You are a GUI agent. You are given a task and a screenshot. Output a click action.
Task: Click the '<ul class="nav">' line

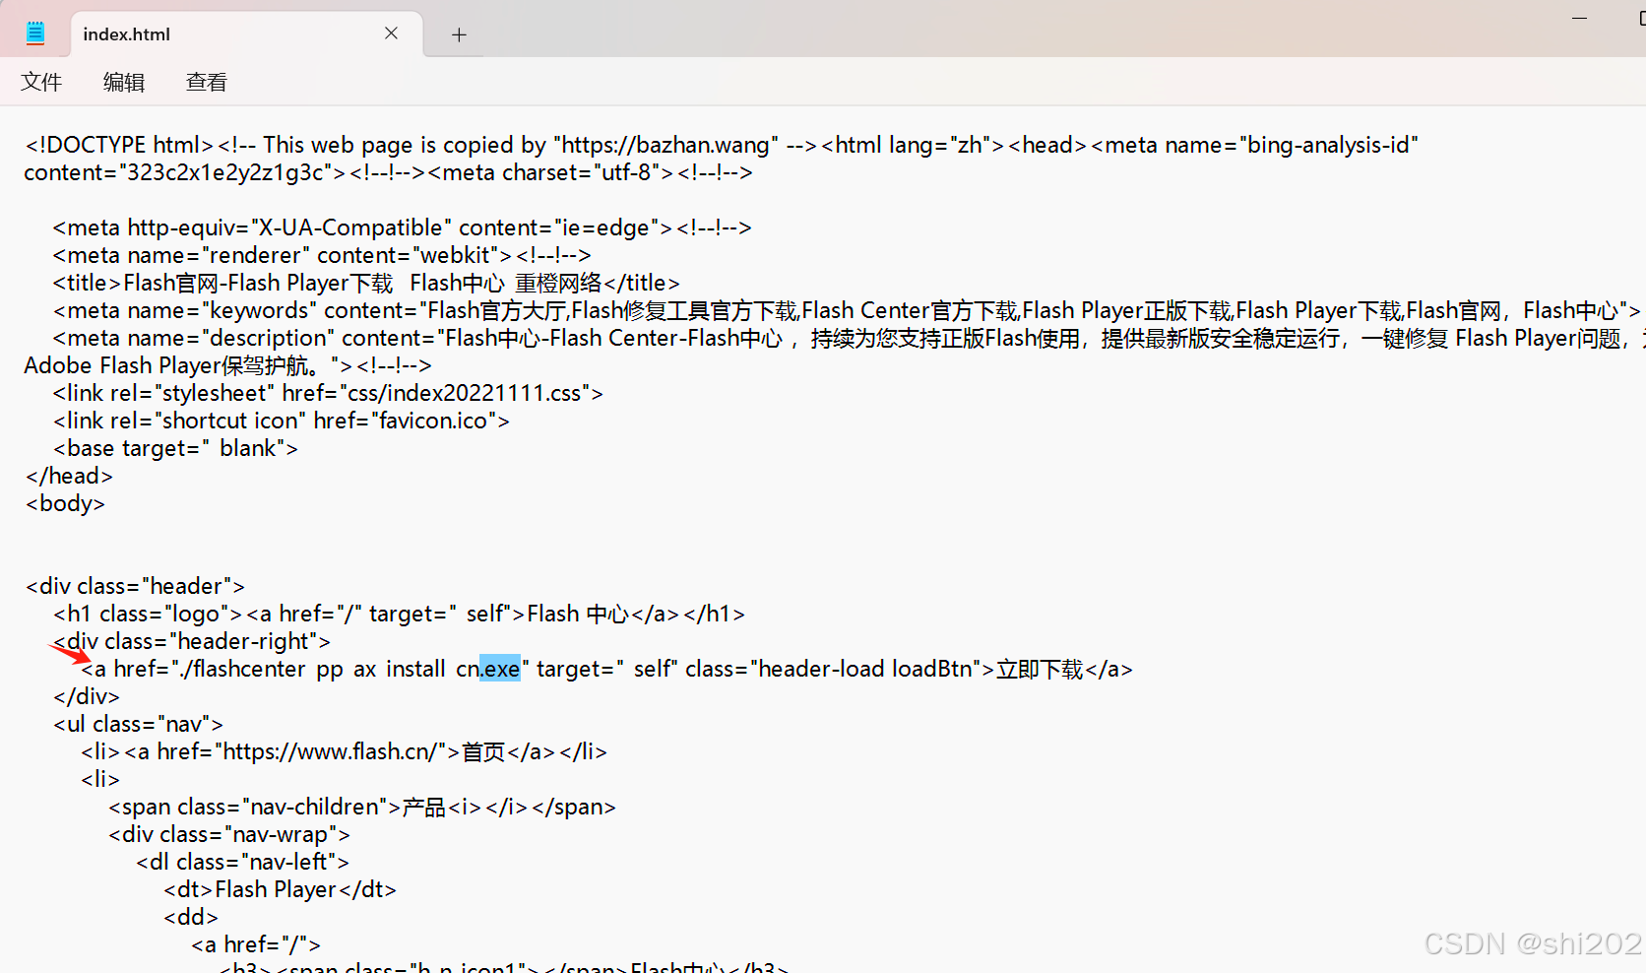(x=139, y=724)
